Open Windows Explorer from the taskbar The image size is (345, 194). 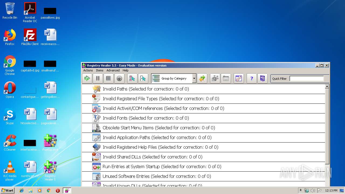(30, 190)
